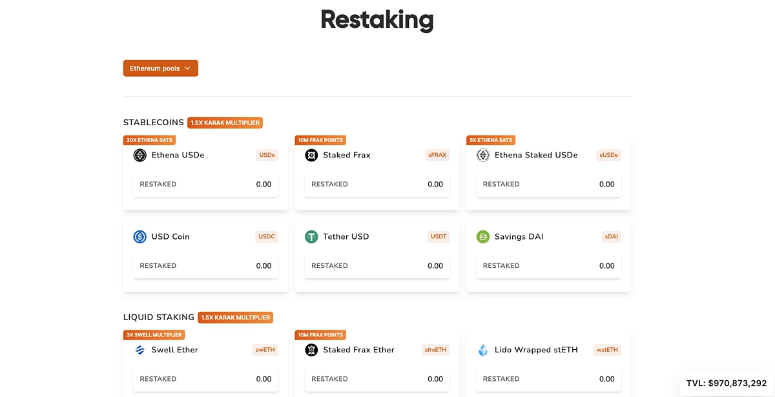This screenshot has height=397, width=775.
Task: Open the Staked Frax Ether pool name
Action: [x=358, y=350]
